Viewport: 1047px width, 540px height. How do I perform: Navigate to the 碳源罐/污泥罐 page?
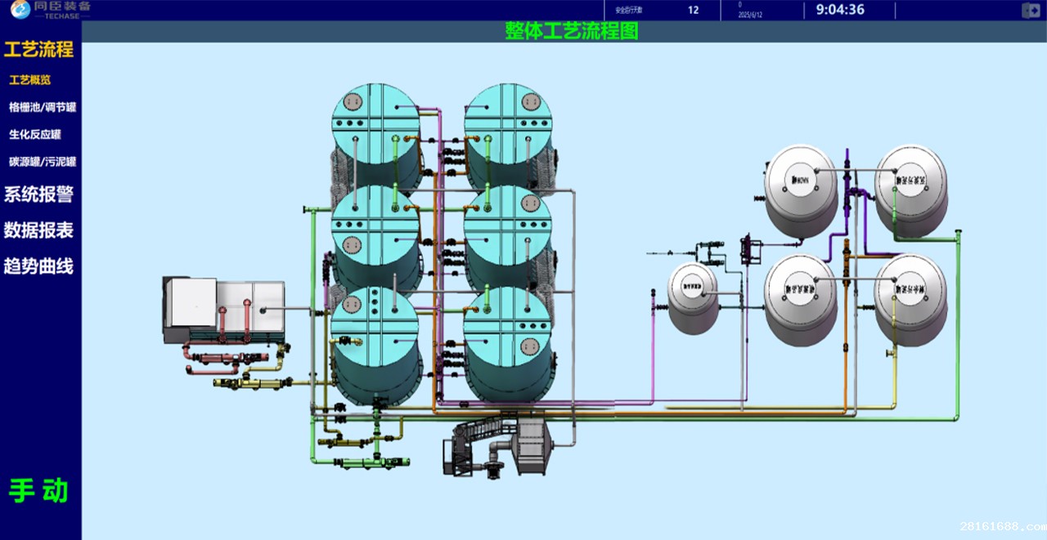[43, 161]
